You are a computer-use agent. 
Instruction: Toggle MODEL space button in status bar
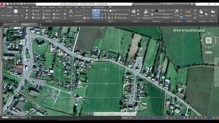(125, 118)
